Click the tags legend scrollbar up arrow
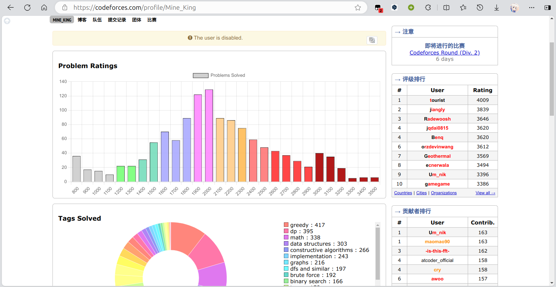The image size is (556, 287). [378, 225]
